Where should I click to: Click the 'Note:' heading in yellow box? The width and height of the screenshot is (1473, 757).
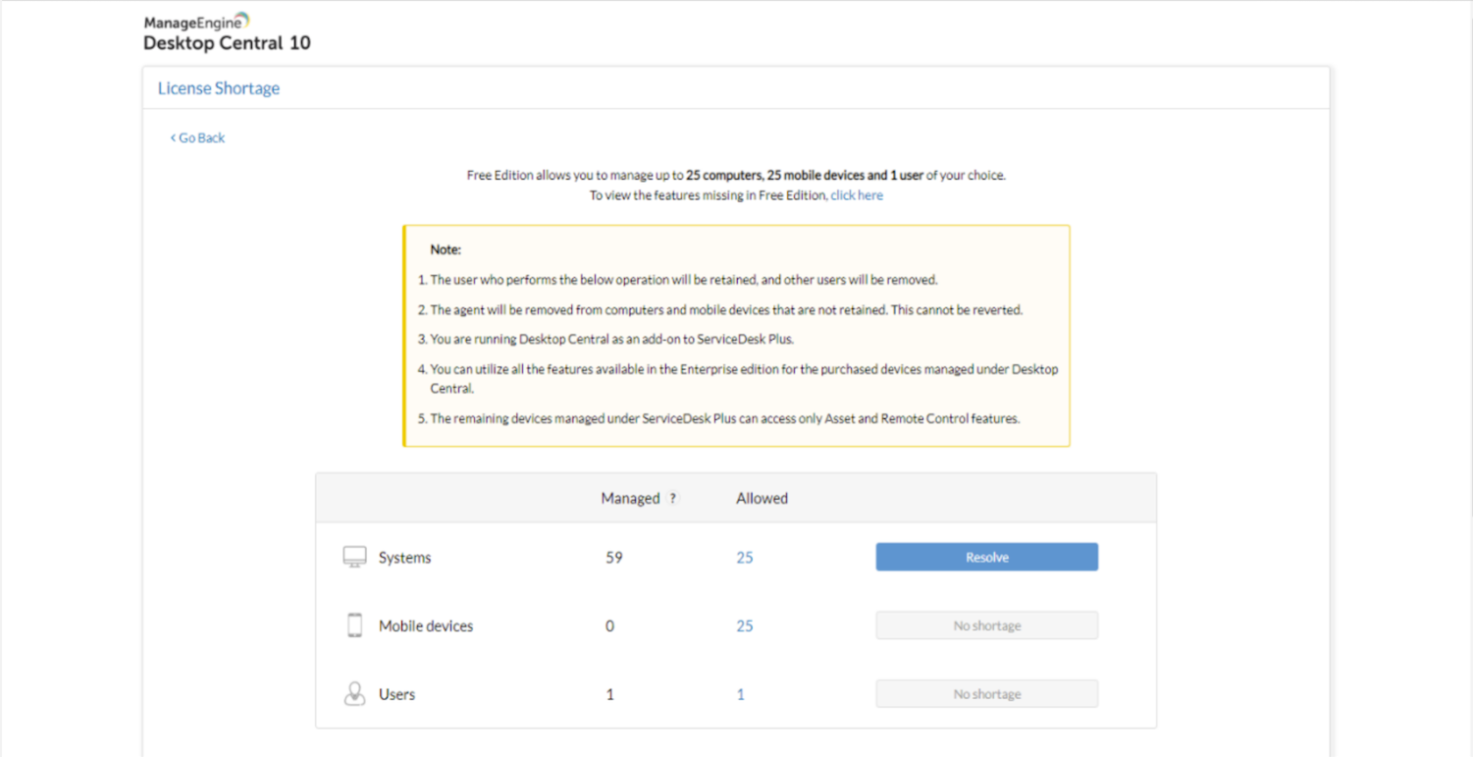tap(446, 250)
